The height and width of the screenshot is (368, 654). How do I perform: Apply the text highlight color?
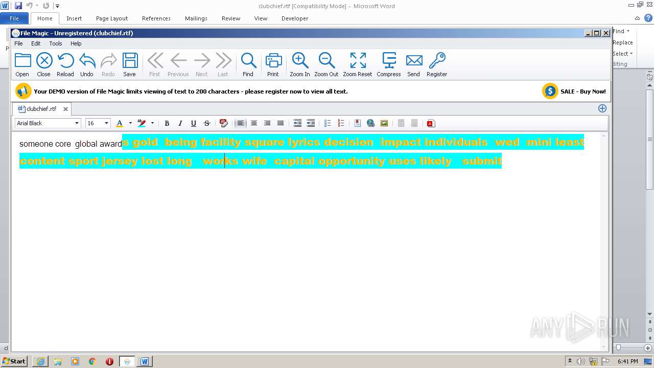[x=142, y=123]
